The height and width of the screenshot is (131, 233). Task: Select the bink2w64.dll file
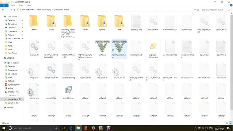[x=153, y=21]
